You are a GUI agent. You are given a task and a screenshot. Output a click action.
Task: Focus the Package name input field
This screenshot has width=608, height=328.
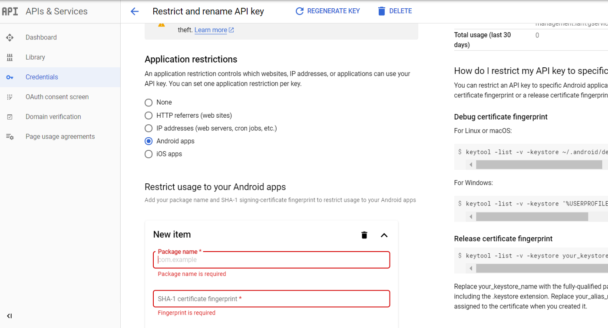coord(271,260)
